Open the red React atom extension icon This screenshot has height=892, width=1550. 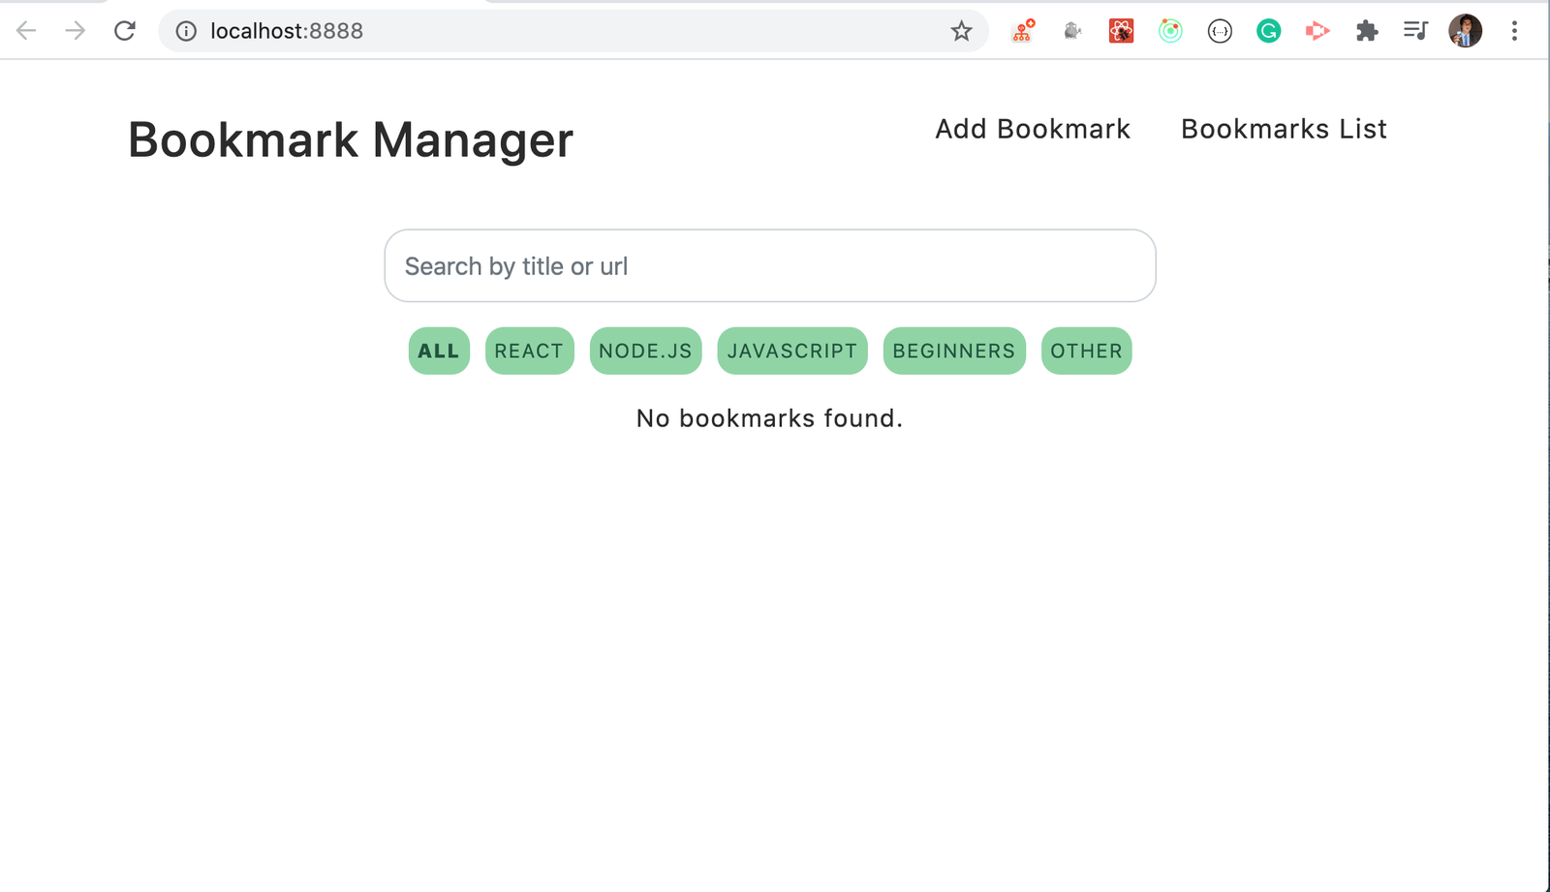[x=1122, y=31]
